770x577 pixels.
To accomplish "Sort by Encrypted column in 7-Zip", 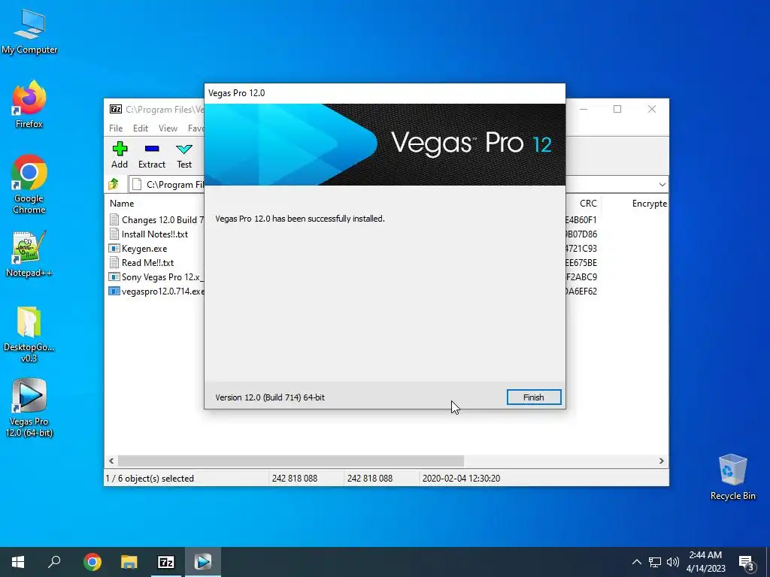I will (x=649, y=203).
